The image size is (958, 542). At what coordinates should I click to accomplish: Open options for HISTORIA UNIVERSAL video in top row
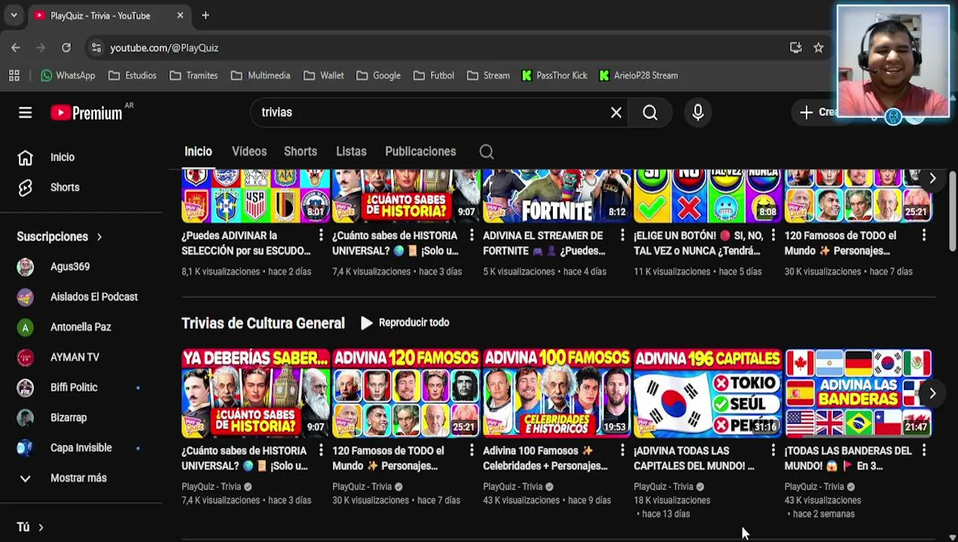(471, 236)
